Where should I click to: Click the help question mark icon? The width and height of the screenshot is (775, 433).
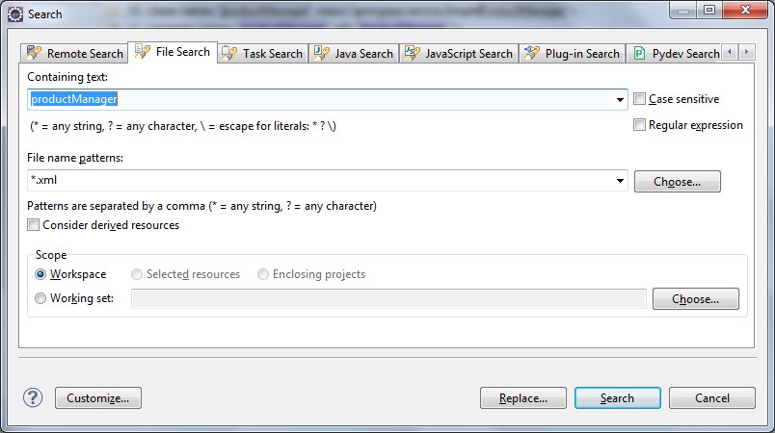pyautogui.click(x=33, y=397)
